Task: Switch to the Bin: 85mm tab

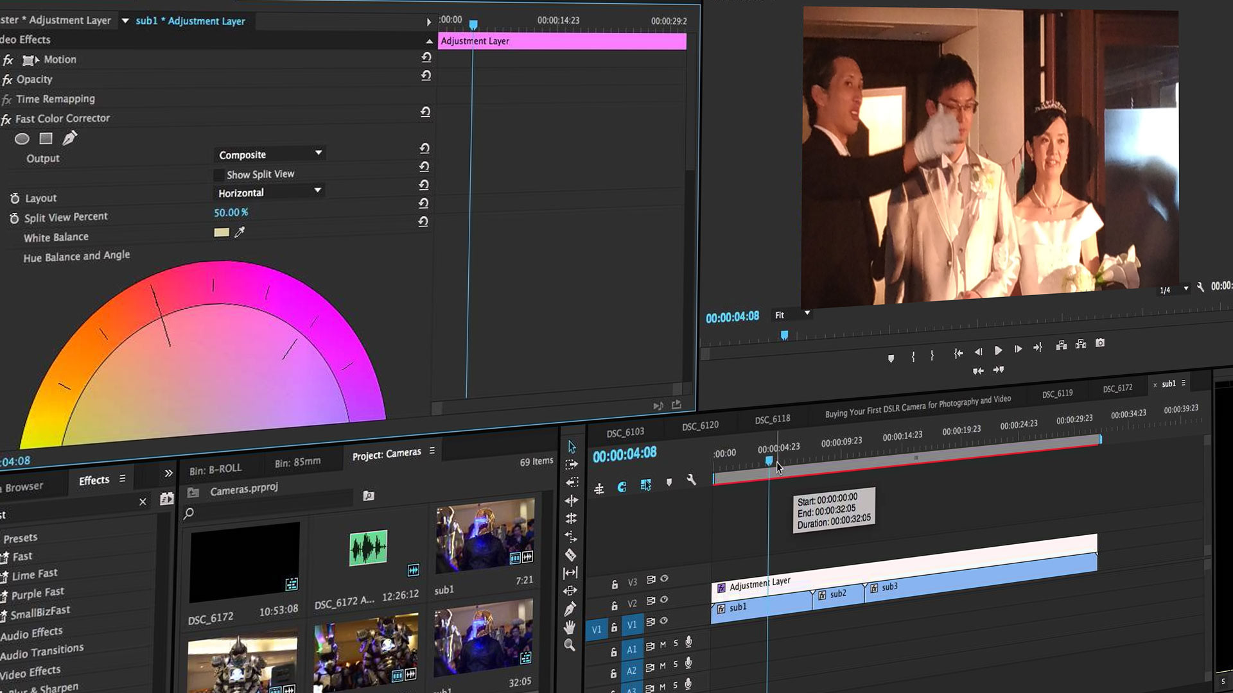Action: coord(297,462)
